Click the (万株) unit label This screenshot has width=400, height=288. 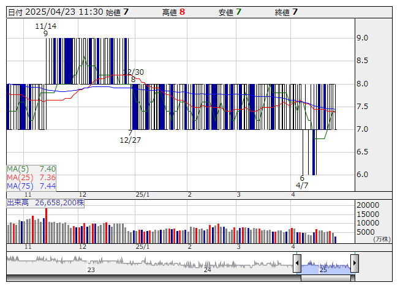pyautogui.click(x=382, y=239)
